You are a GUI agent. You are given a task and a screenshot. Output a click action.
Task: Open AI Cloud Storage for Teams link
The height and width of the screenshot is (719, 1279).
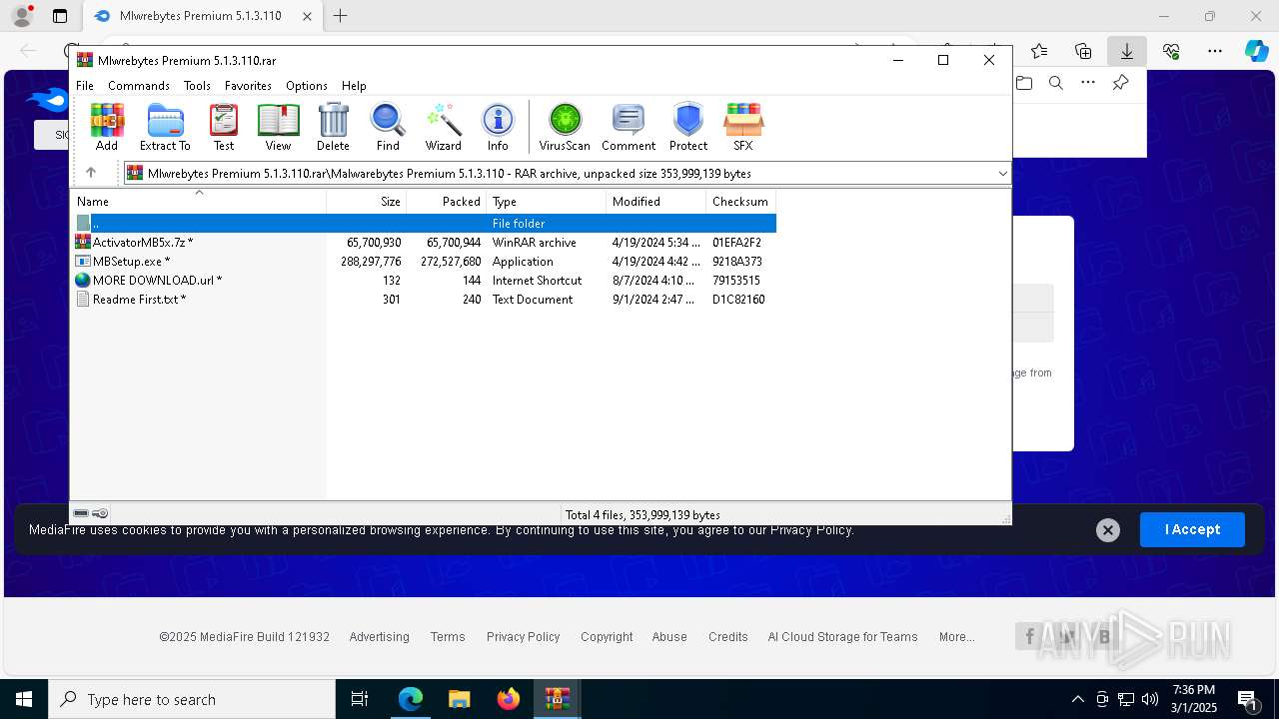[842, 637]
